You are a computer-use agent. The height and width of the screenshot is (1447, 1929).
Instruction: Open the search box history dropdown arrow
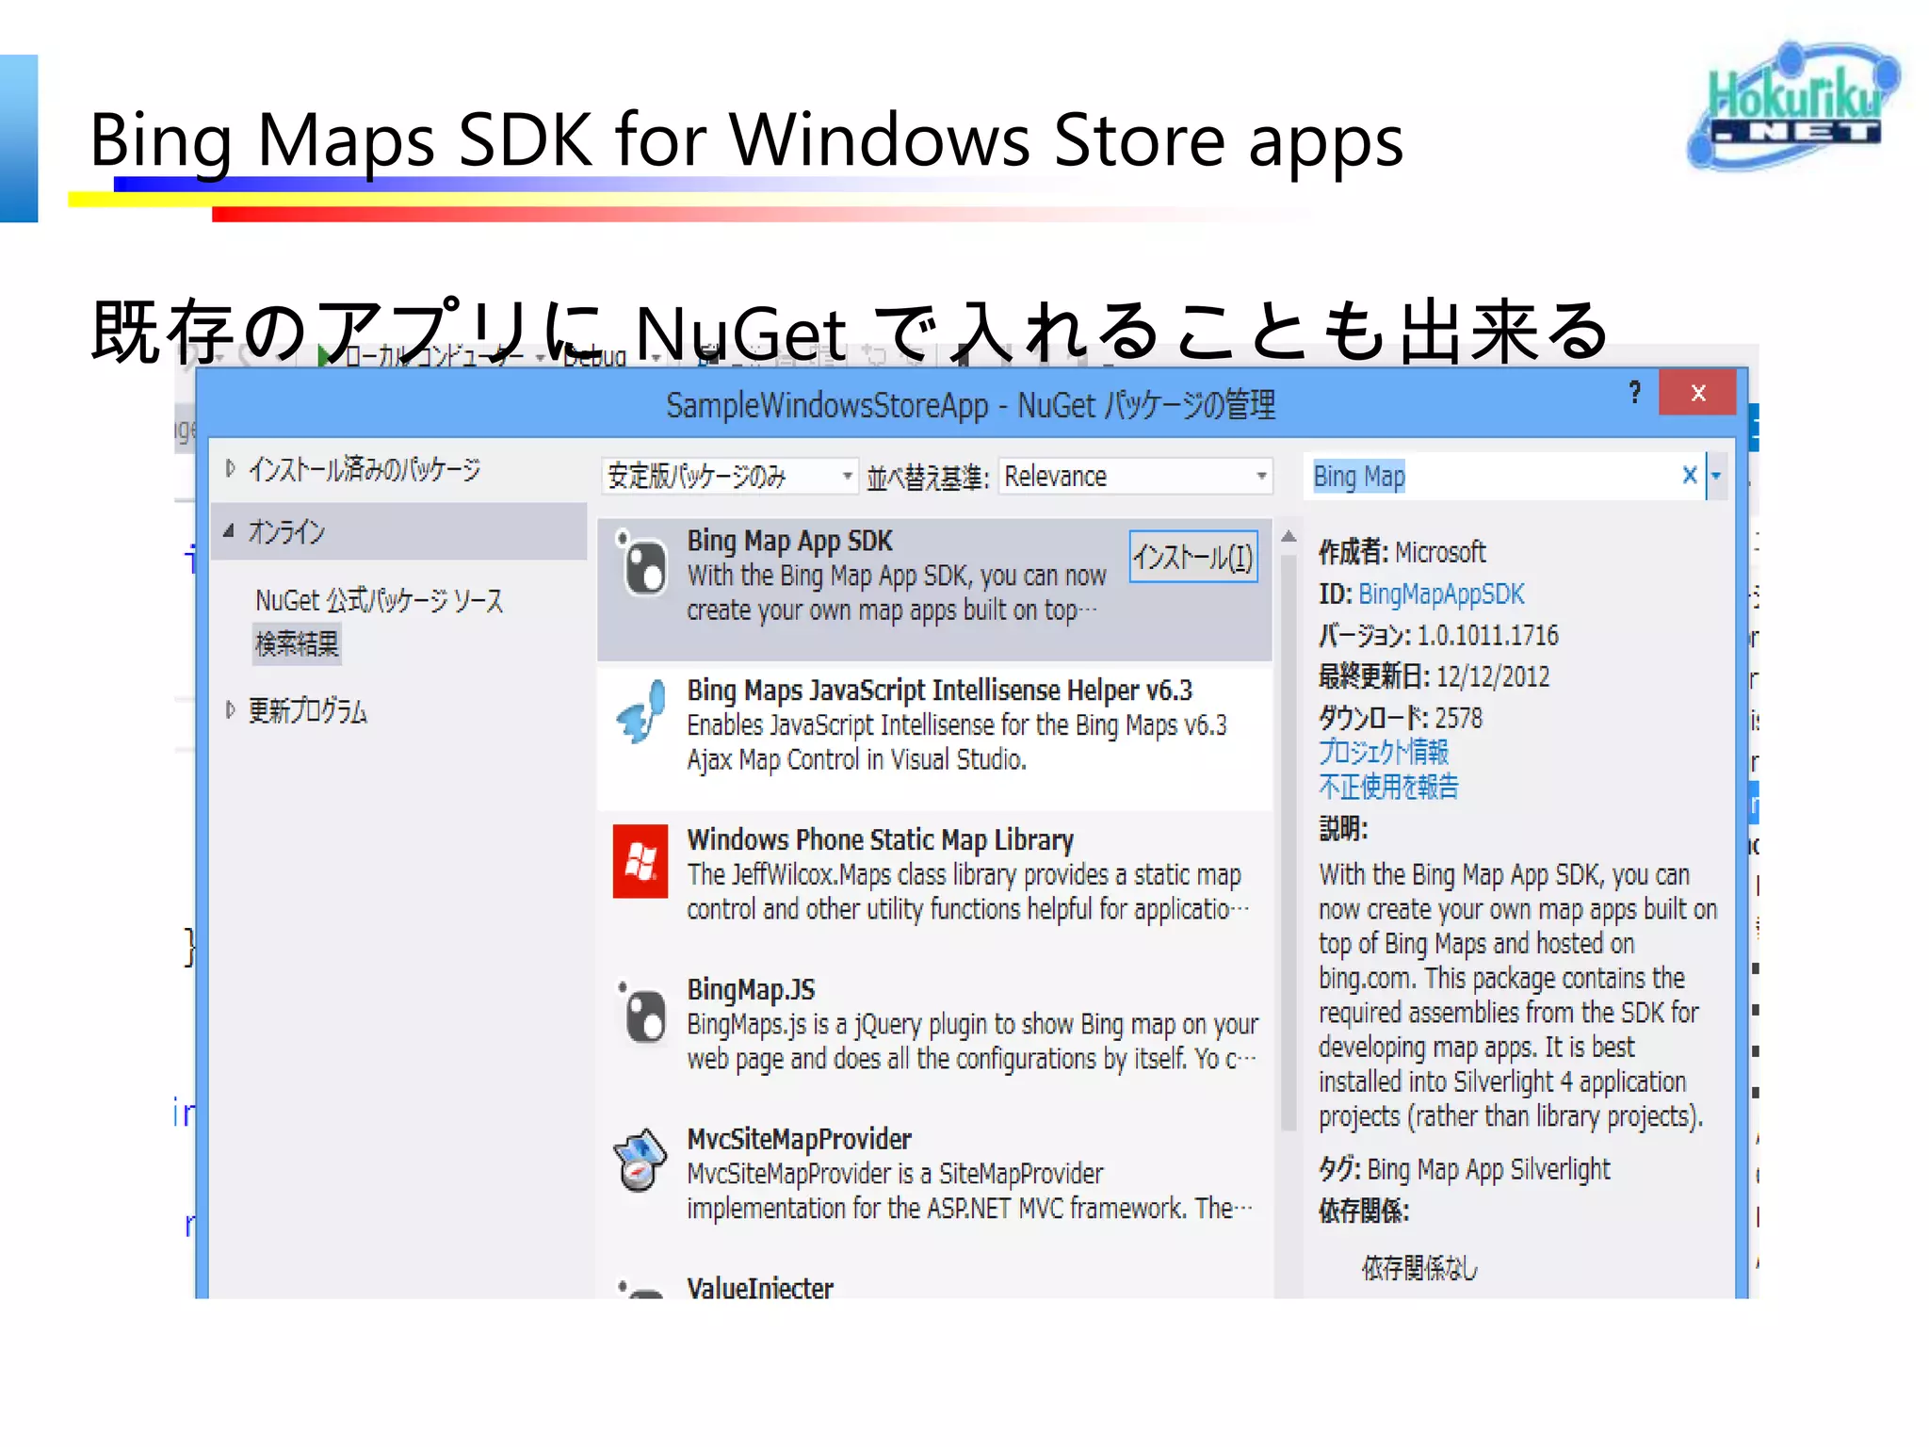click(x=1716, y=476)
